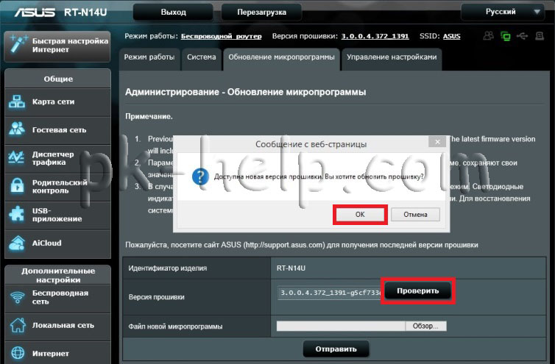Image resolution: width=555 pixels, height=364 pixels.
Task: Open Диспетчер трафика menu item
Action: [57, 158]
